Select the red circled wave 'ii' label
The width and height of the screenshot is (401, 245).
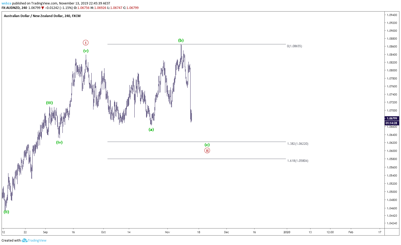pyautogui.click(x=207, y=151)
